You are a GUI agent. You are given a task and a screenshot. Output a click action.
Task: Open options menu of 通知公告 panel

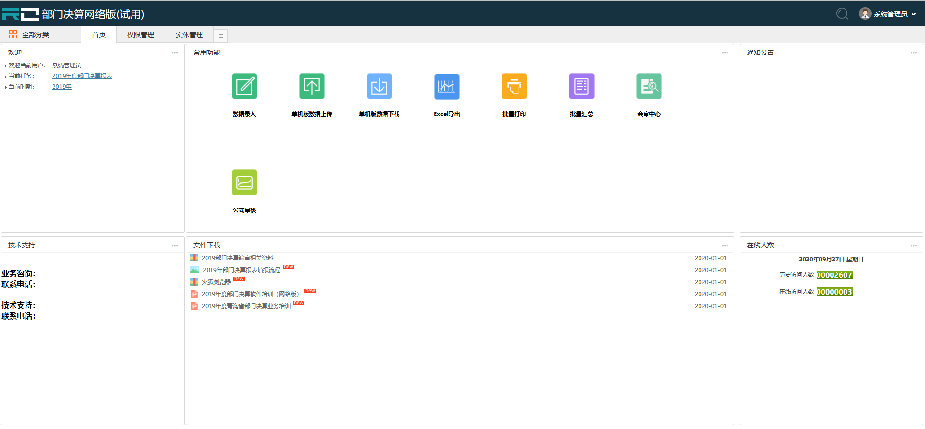tap(913, 53)
